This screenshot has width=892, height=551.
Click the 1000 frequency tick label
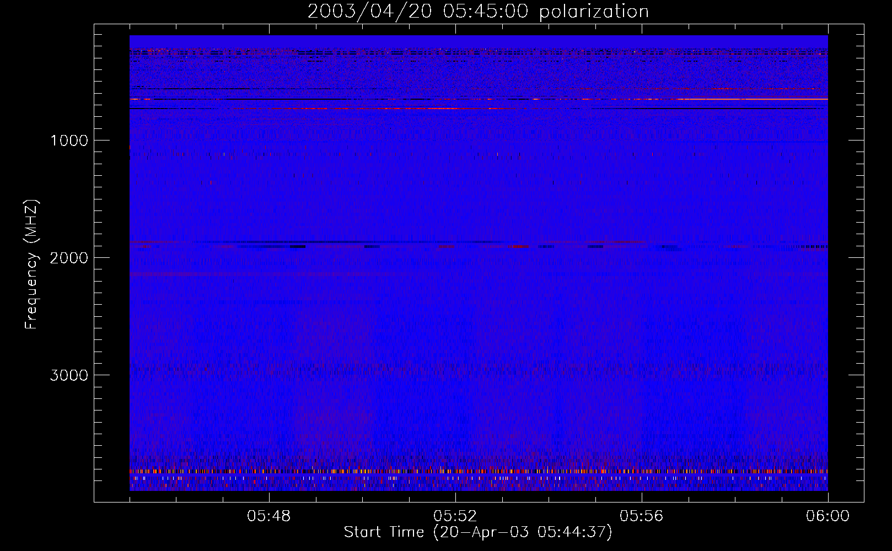pyautogui.click(x=69, y=141)
